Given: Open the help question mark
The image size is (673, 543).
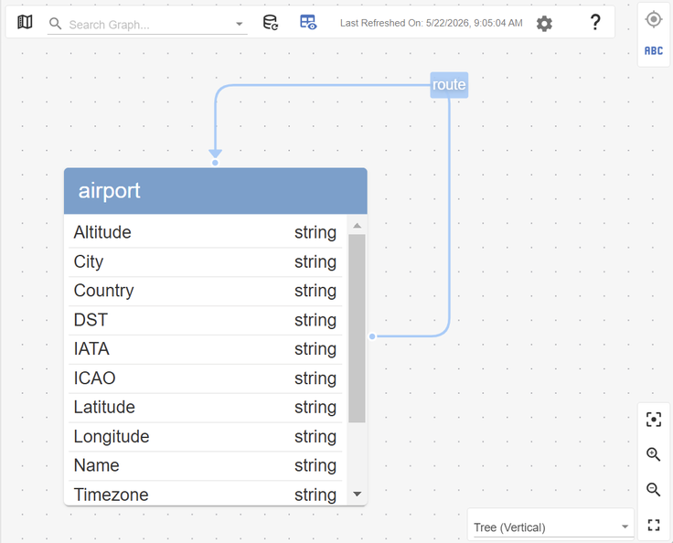Looking at the screenshot, I should point(595,22).
